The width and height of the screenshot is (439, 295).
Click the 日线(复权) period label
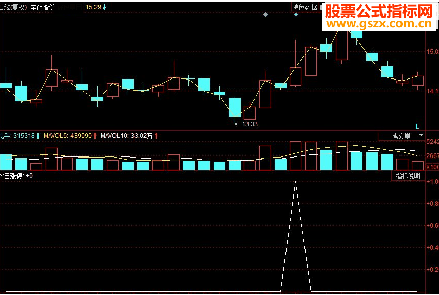[13, 7]
